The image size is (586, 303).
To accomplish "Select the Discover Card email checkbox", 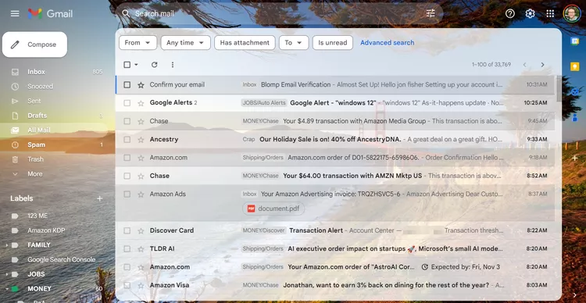I will [x=127, y=231].
